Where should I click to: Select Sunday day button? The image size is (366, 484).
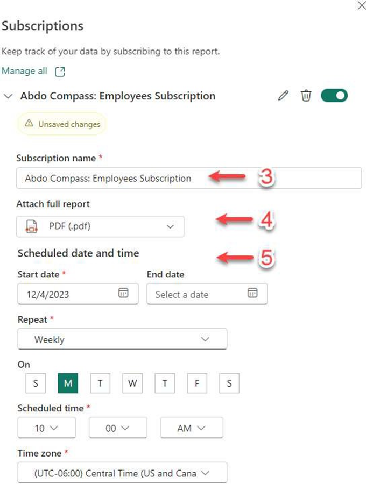pos(36,383)
